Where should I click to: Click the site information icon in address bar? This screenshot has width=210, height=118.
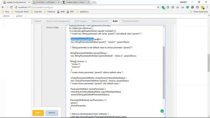click(16, 7)
